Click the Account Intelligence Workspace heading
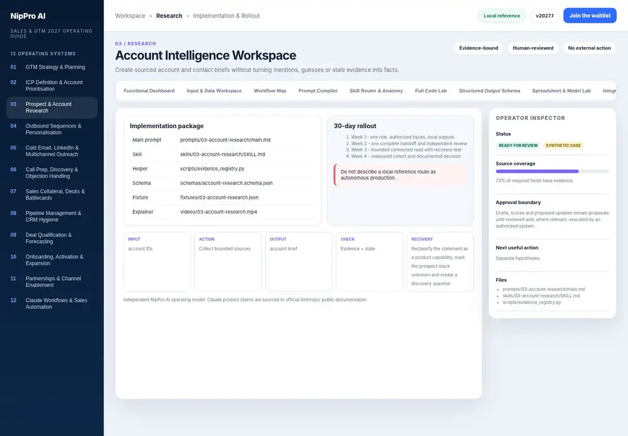628x436 pixels. [x=205, y=55]
